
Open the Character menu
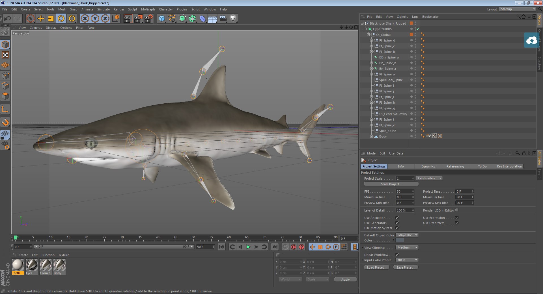[x=166, y=9]
